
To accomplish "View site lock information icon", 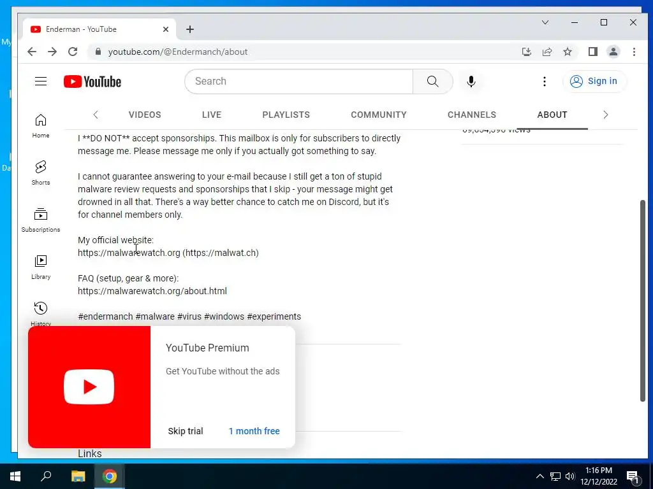I will coord(98,52).
